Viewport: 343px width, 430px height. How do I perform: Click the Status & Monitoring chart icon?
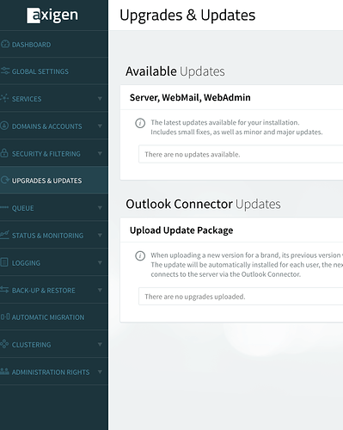tap(5, 235)
